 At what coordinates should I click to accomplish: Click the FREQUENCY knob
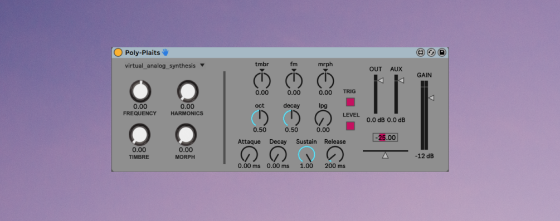pyautogui.click(x=140, y=91)
